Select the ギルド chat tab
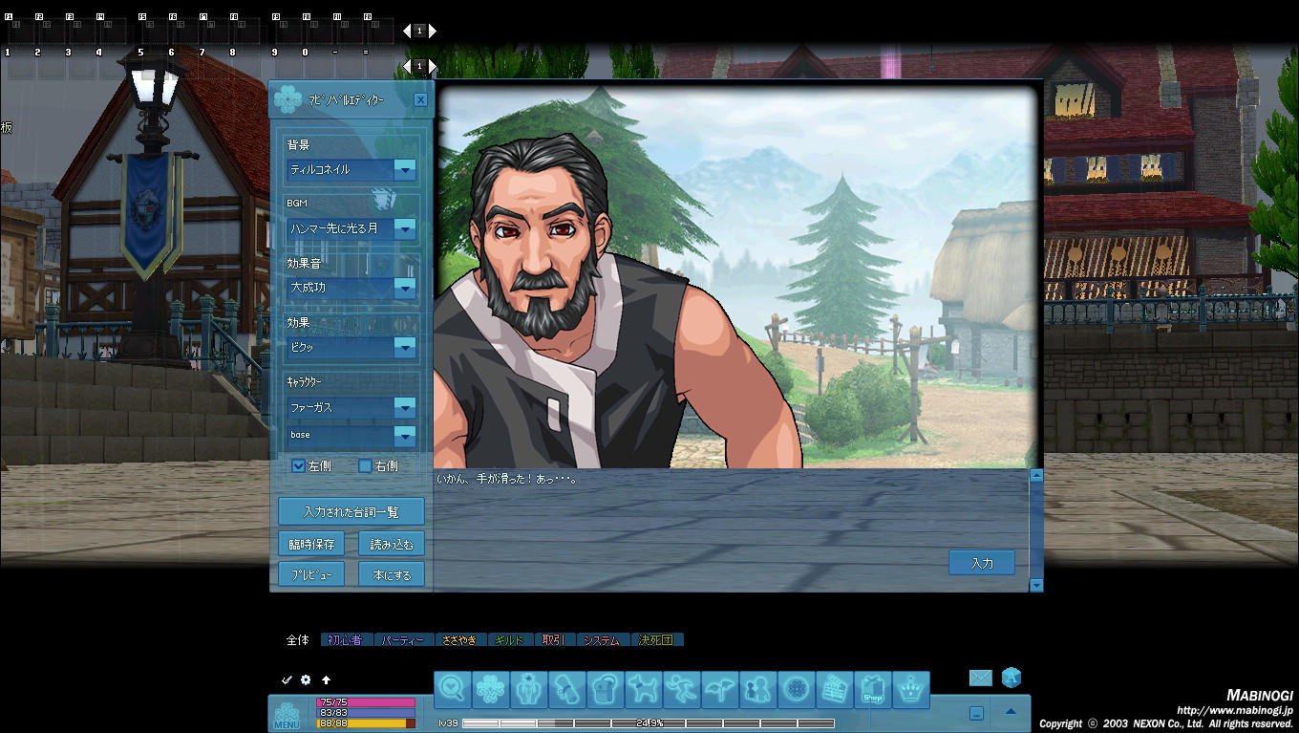The image size is (1299, 733). [511, 640]
